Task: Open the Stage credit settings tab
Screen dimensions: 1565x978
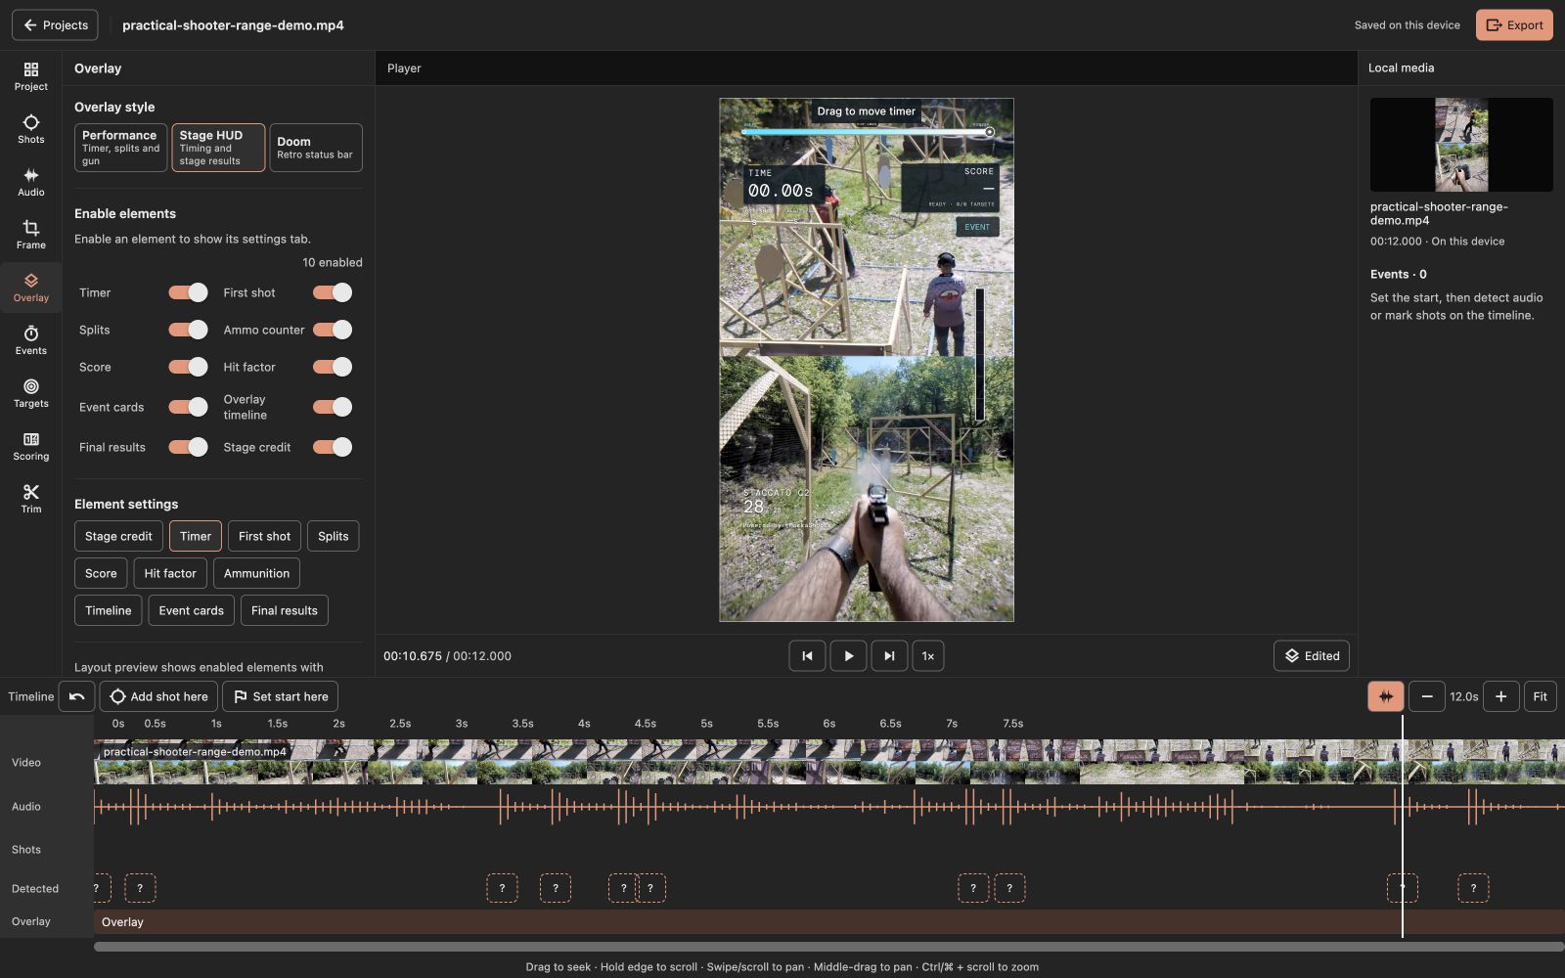Action: pyautogui.click(x=118, y=536)
